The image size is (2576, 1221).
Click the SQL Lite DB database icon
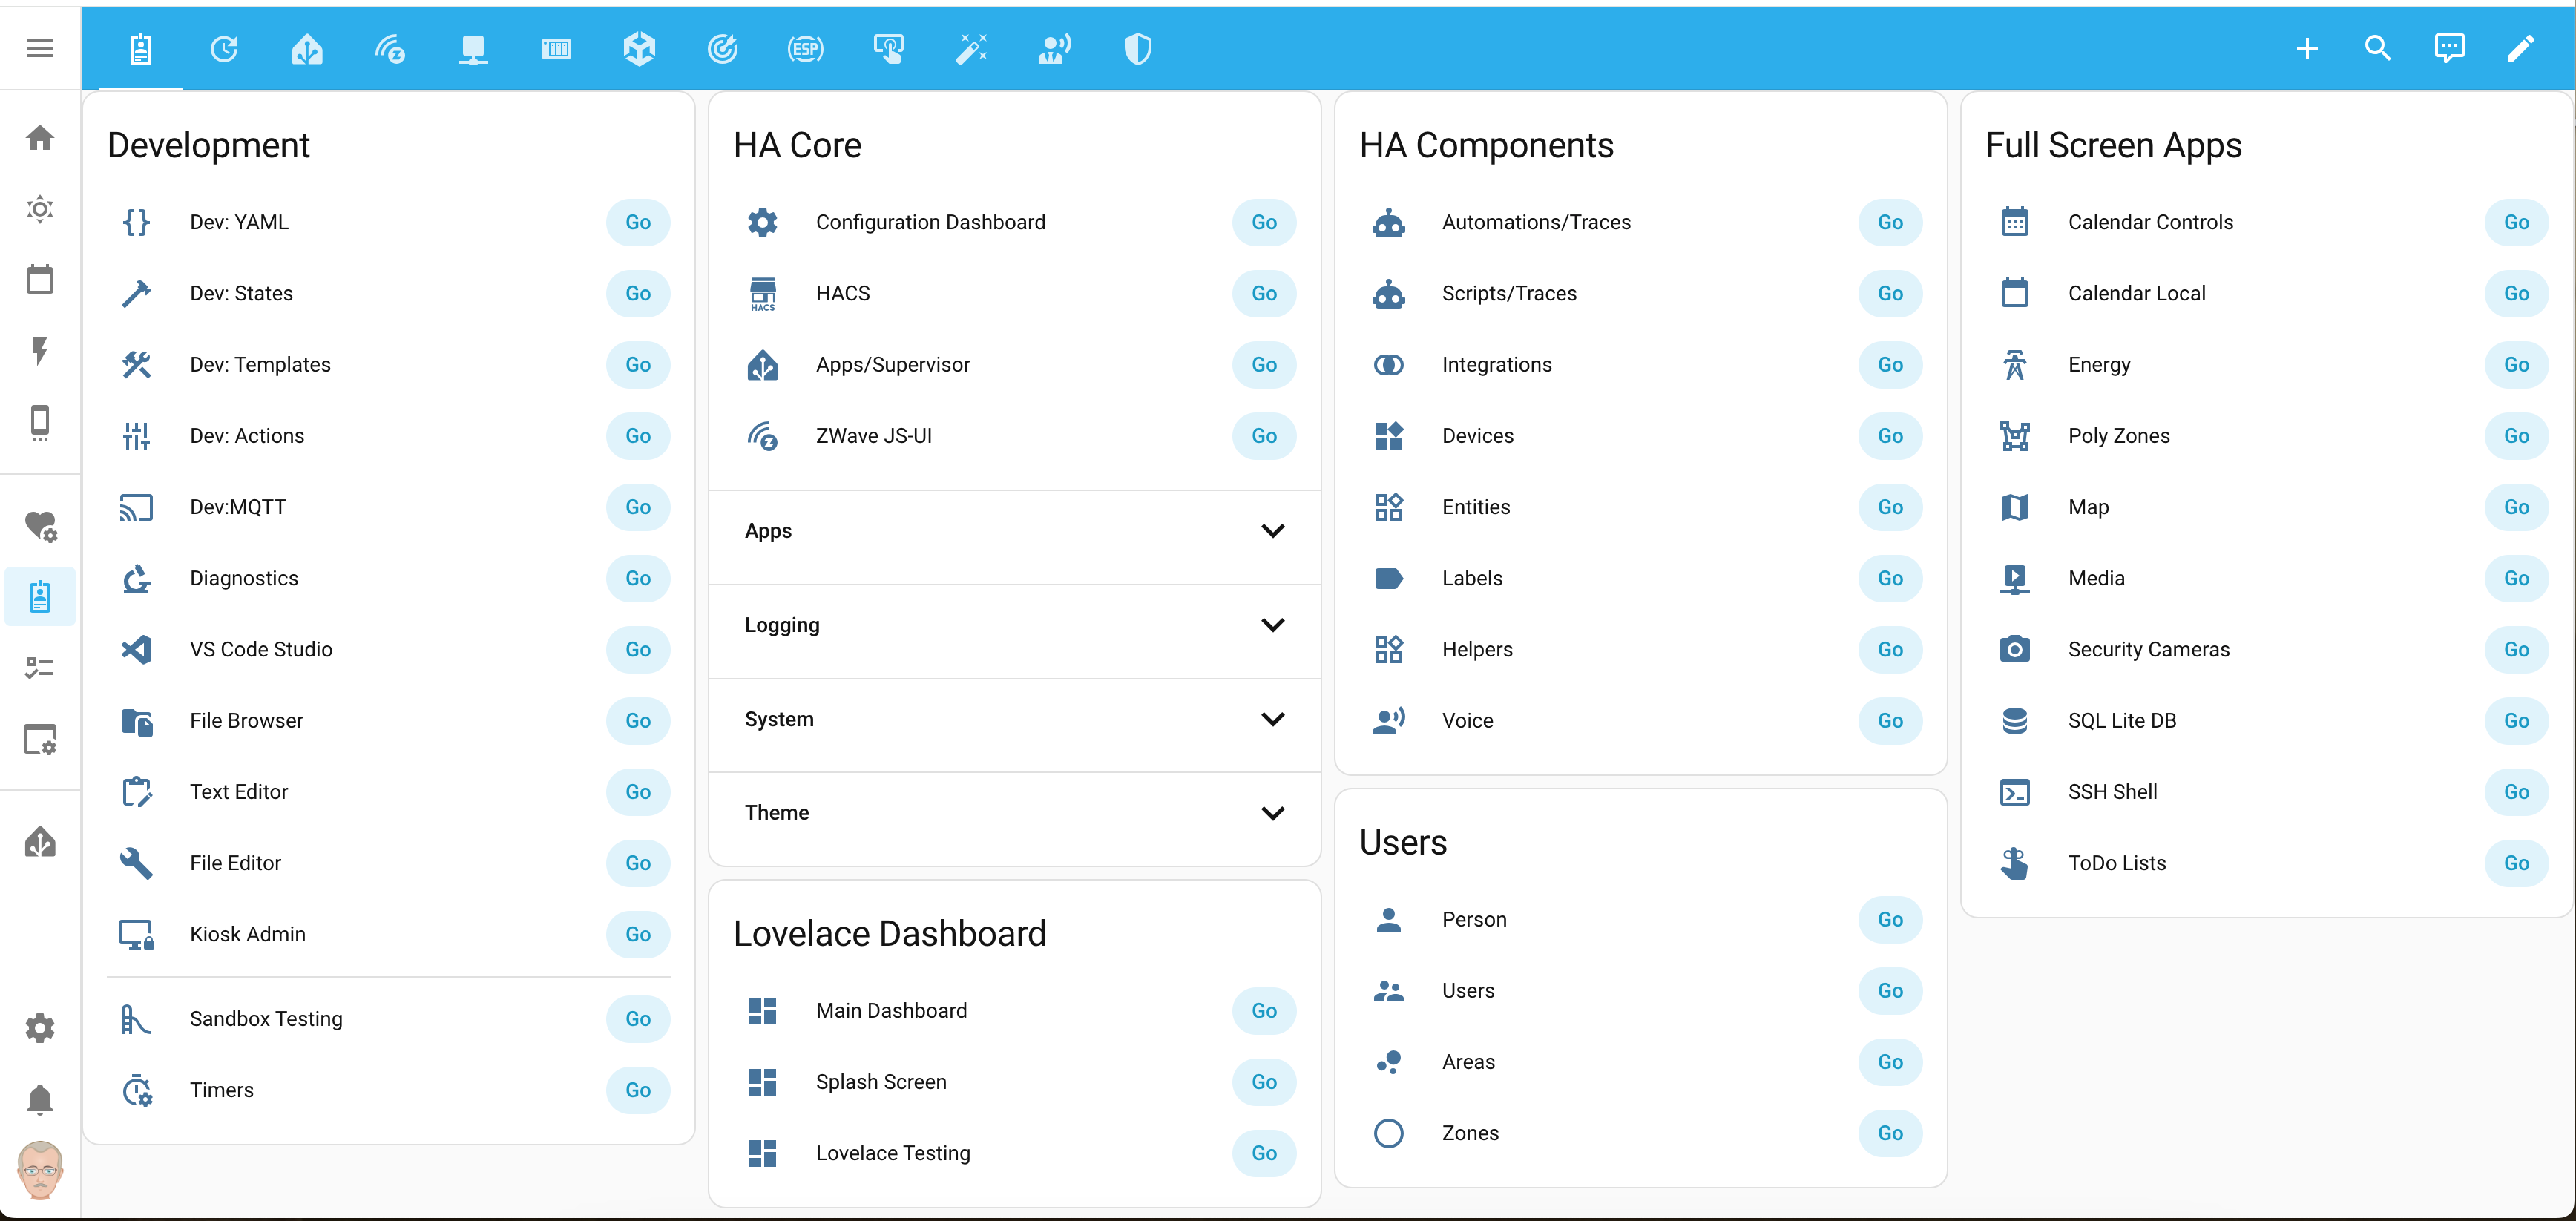tap(2015, 721)
